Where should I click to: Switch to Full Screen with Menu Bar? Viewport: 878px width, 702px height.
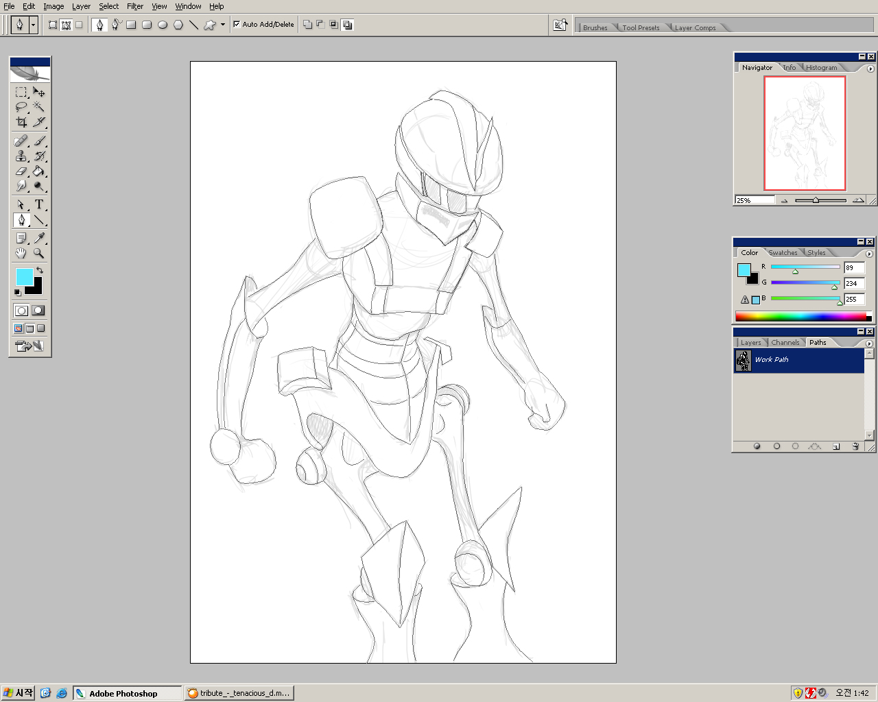pos(29,328)
